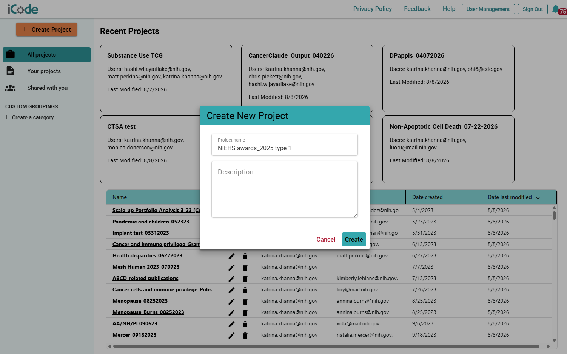
Task: Open User Management
Action: (x=488, y=9)
